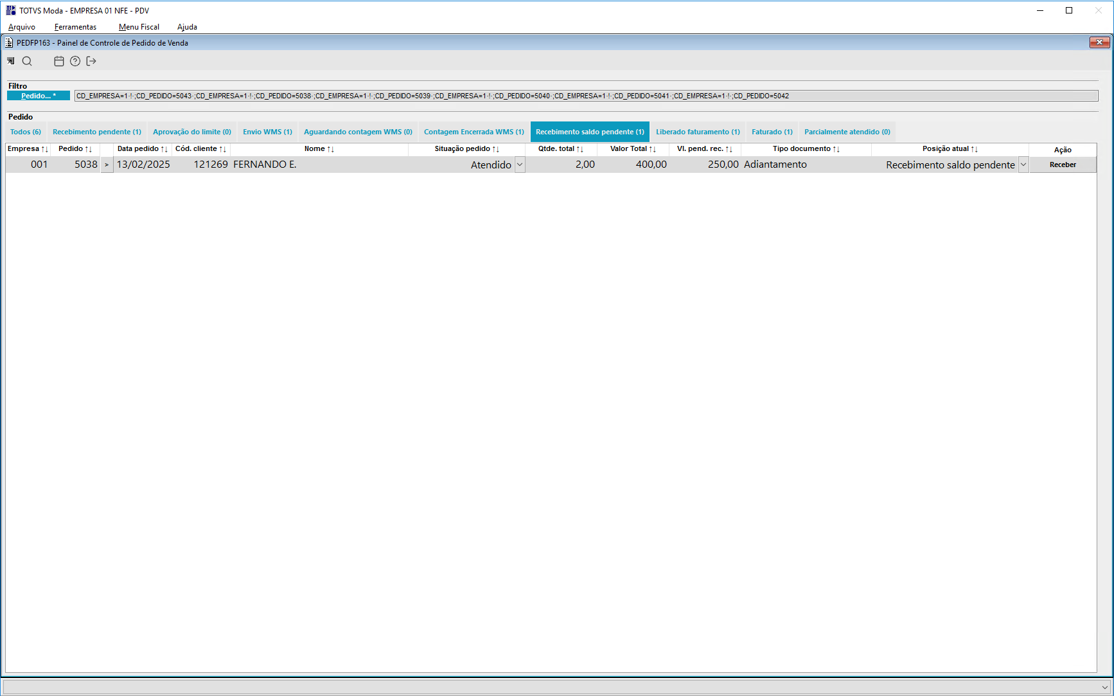This screenshot has height=696, width=1114.
Task: Click the PEDFP163 panel document icon
Action: tap(9, 43)
